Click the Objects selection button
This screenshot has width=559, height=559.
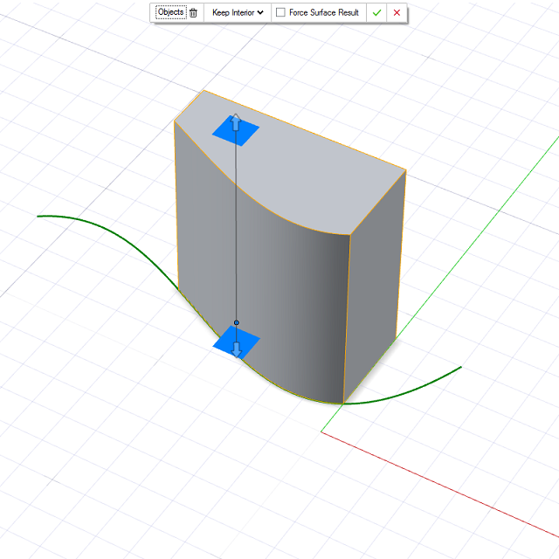click(x=170, y=13)
